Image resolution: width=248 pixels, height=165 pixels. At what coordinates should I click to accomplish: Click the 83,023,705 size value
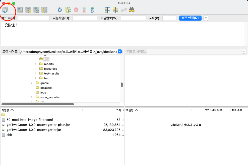coord(112,130)
